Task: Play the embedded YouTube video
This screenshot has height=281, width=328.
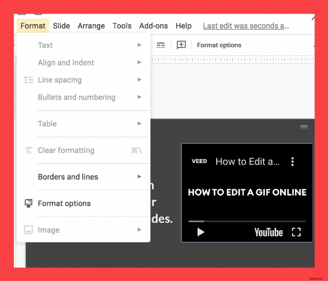Action: point(200,232)
